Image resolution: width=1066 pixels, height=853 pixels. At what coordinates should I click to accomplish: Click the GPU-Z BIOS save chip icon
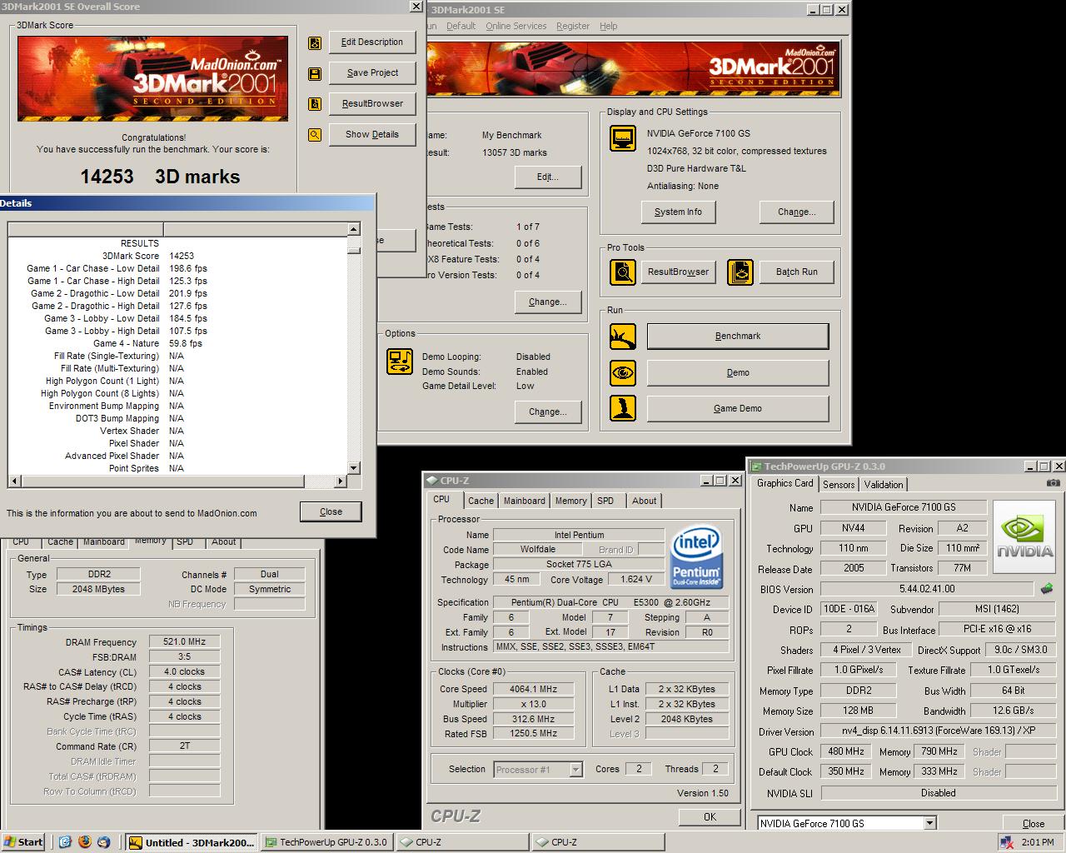tap(1047, 589)
